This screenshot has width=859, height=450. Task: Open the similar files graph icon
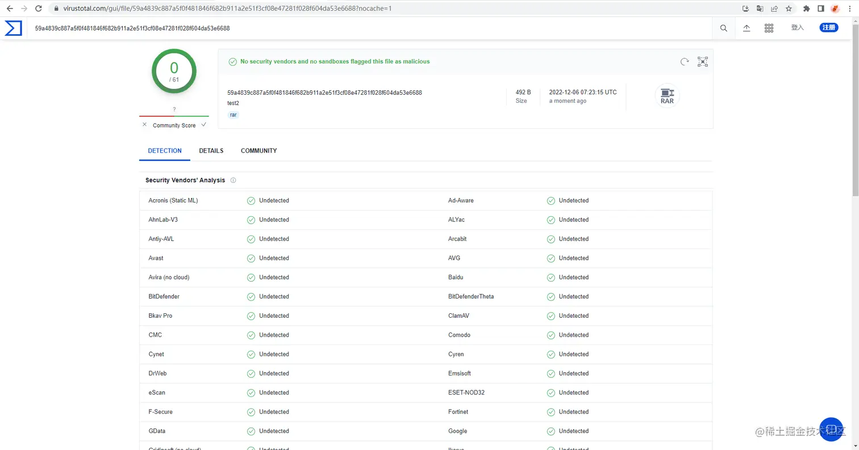click(x=703, y=62)
